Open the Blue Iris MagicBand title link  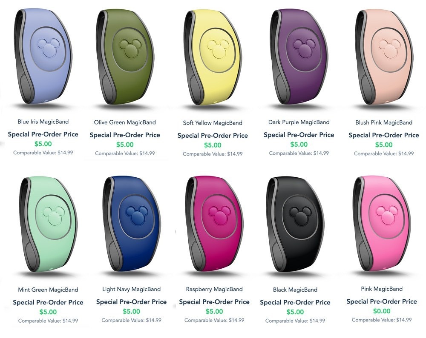click(x=43, y=122)
